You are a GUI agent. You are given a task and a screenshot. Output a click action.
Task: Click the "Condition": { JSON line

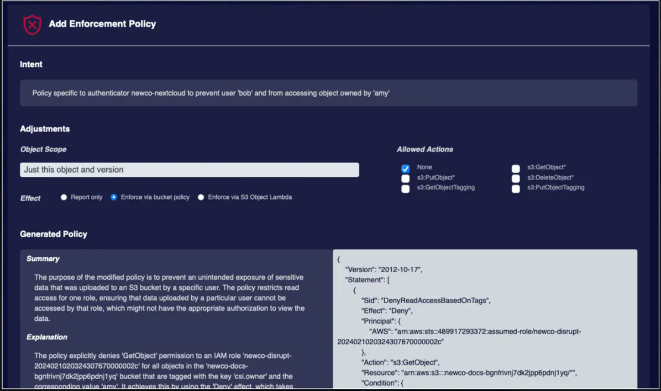coord(382,383)
